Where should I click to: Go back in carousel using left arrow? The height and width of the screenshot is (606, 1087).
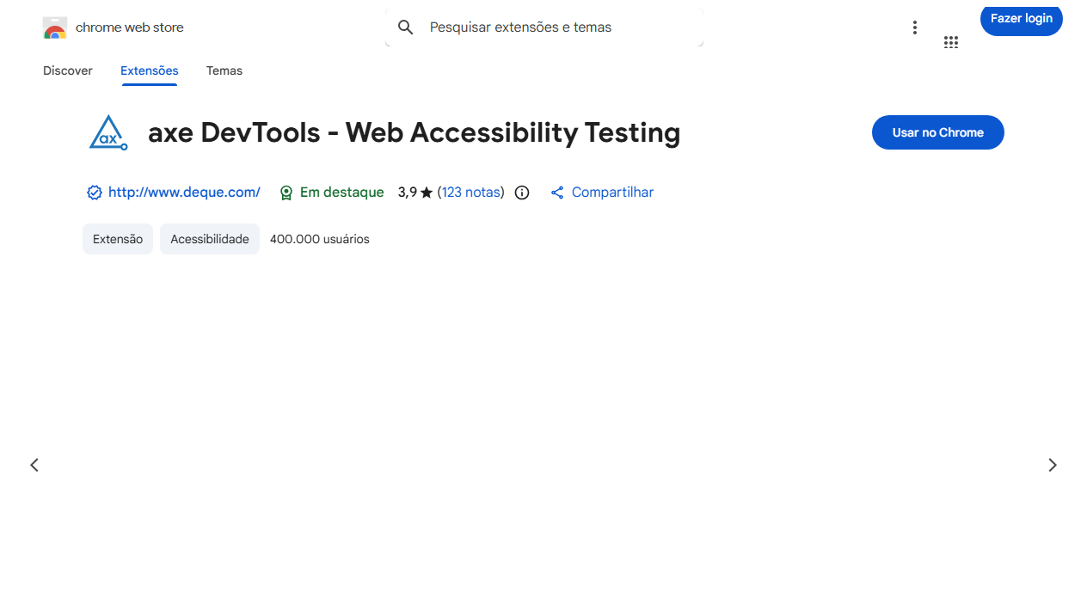pos(34,464)
